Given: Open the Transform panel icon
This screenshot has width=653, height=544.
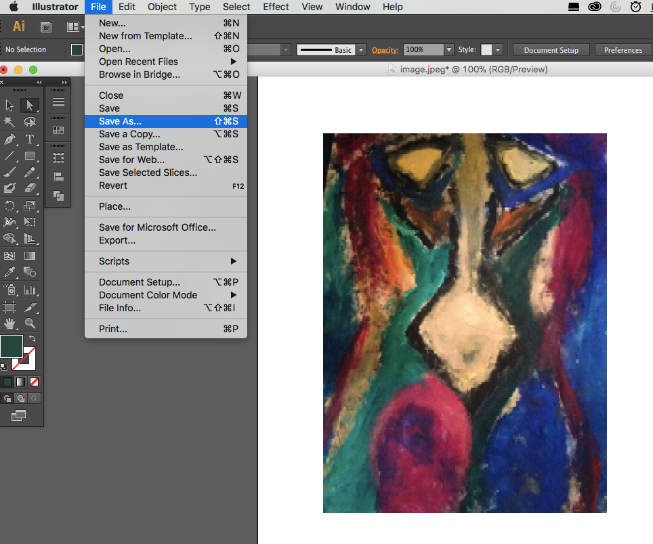Looking at the screenshot, I should point(58,158).
